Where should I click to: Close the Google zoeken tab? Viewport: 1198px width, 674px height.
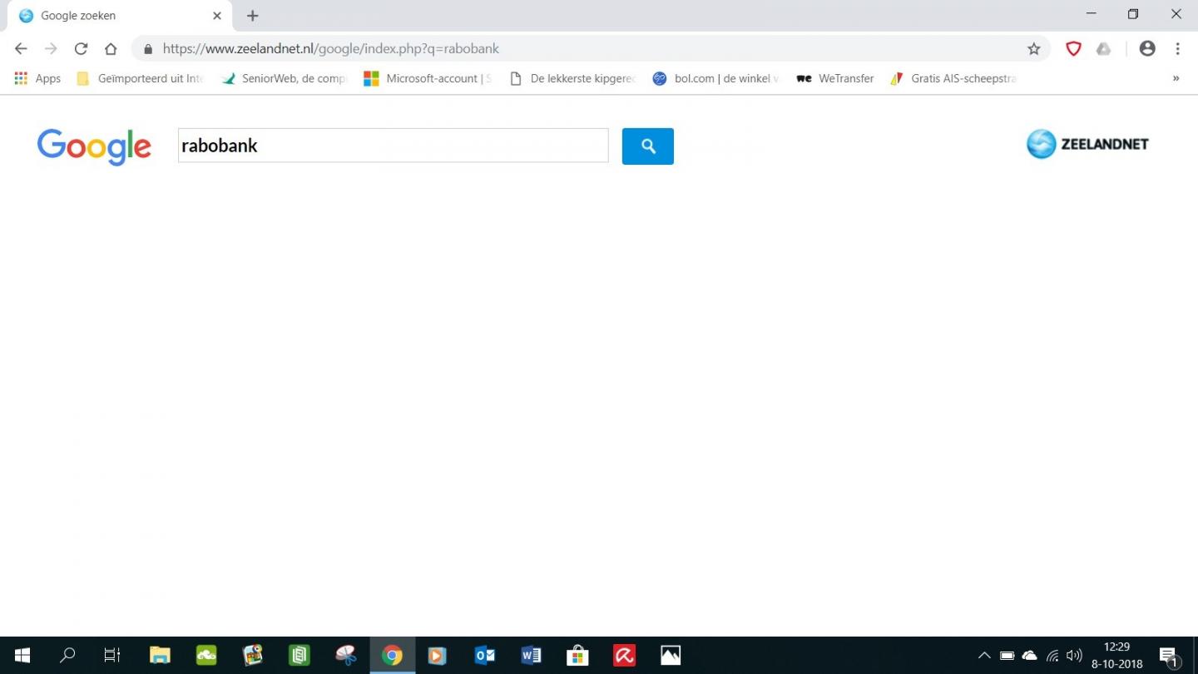coord(217,16)
